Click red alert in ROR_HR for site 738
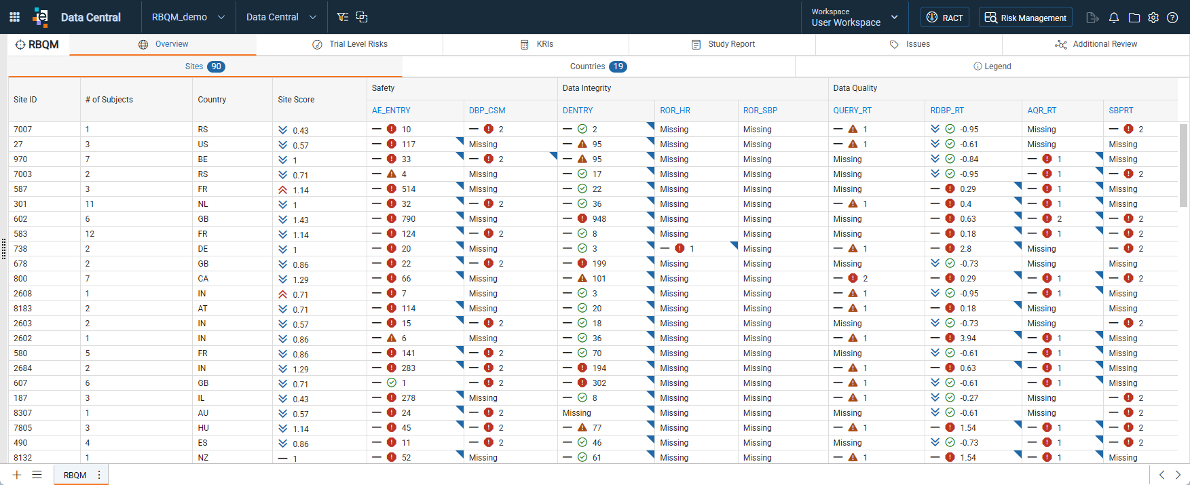1190x485 pixels. click(680, 248)
